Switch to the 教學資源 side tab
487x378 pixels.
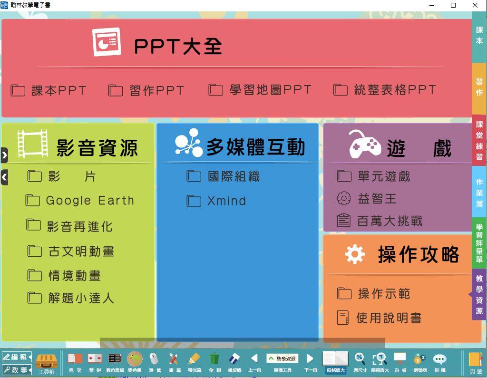coord(479,294)
